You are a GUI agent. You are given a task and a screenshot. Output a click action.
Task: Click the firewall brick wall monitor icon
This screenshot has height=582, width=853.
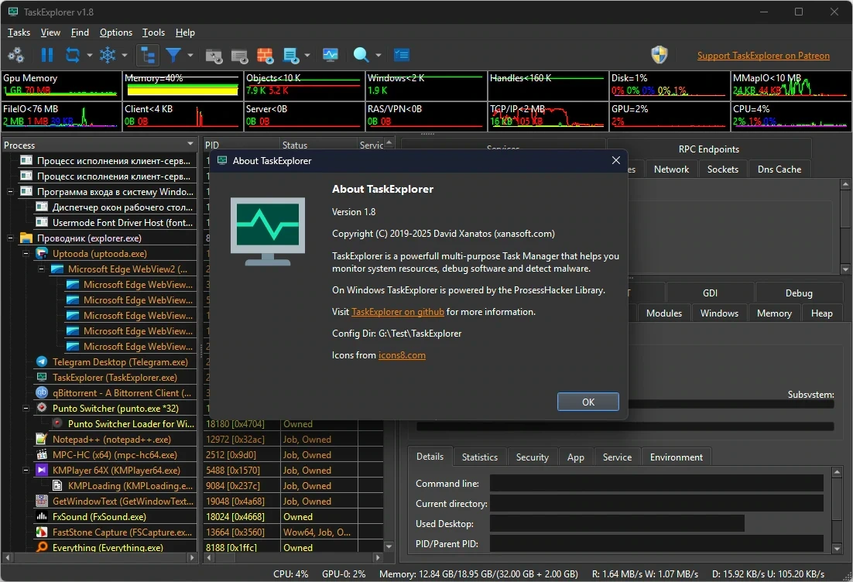point(265,55)
